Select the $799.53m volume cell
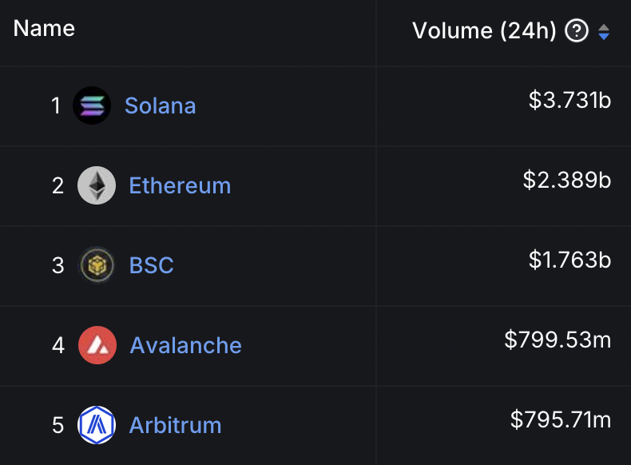This screenshot has height=465, width=631. coord(558,340)
